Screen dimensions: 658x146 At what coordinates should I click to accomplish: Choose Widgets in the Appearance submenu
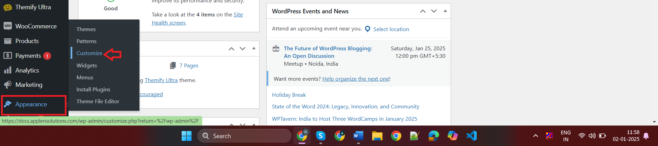point(86,66)
